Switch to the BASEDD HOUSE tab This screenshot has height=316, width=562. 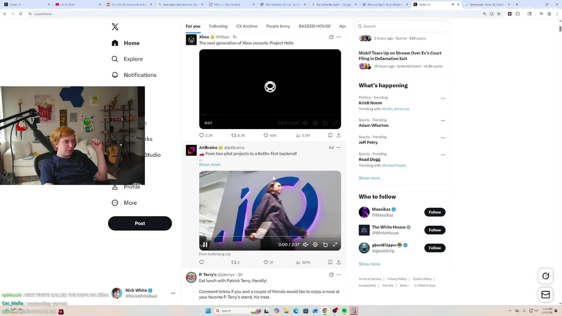(314, 26)
